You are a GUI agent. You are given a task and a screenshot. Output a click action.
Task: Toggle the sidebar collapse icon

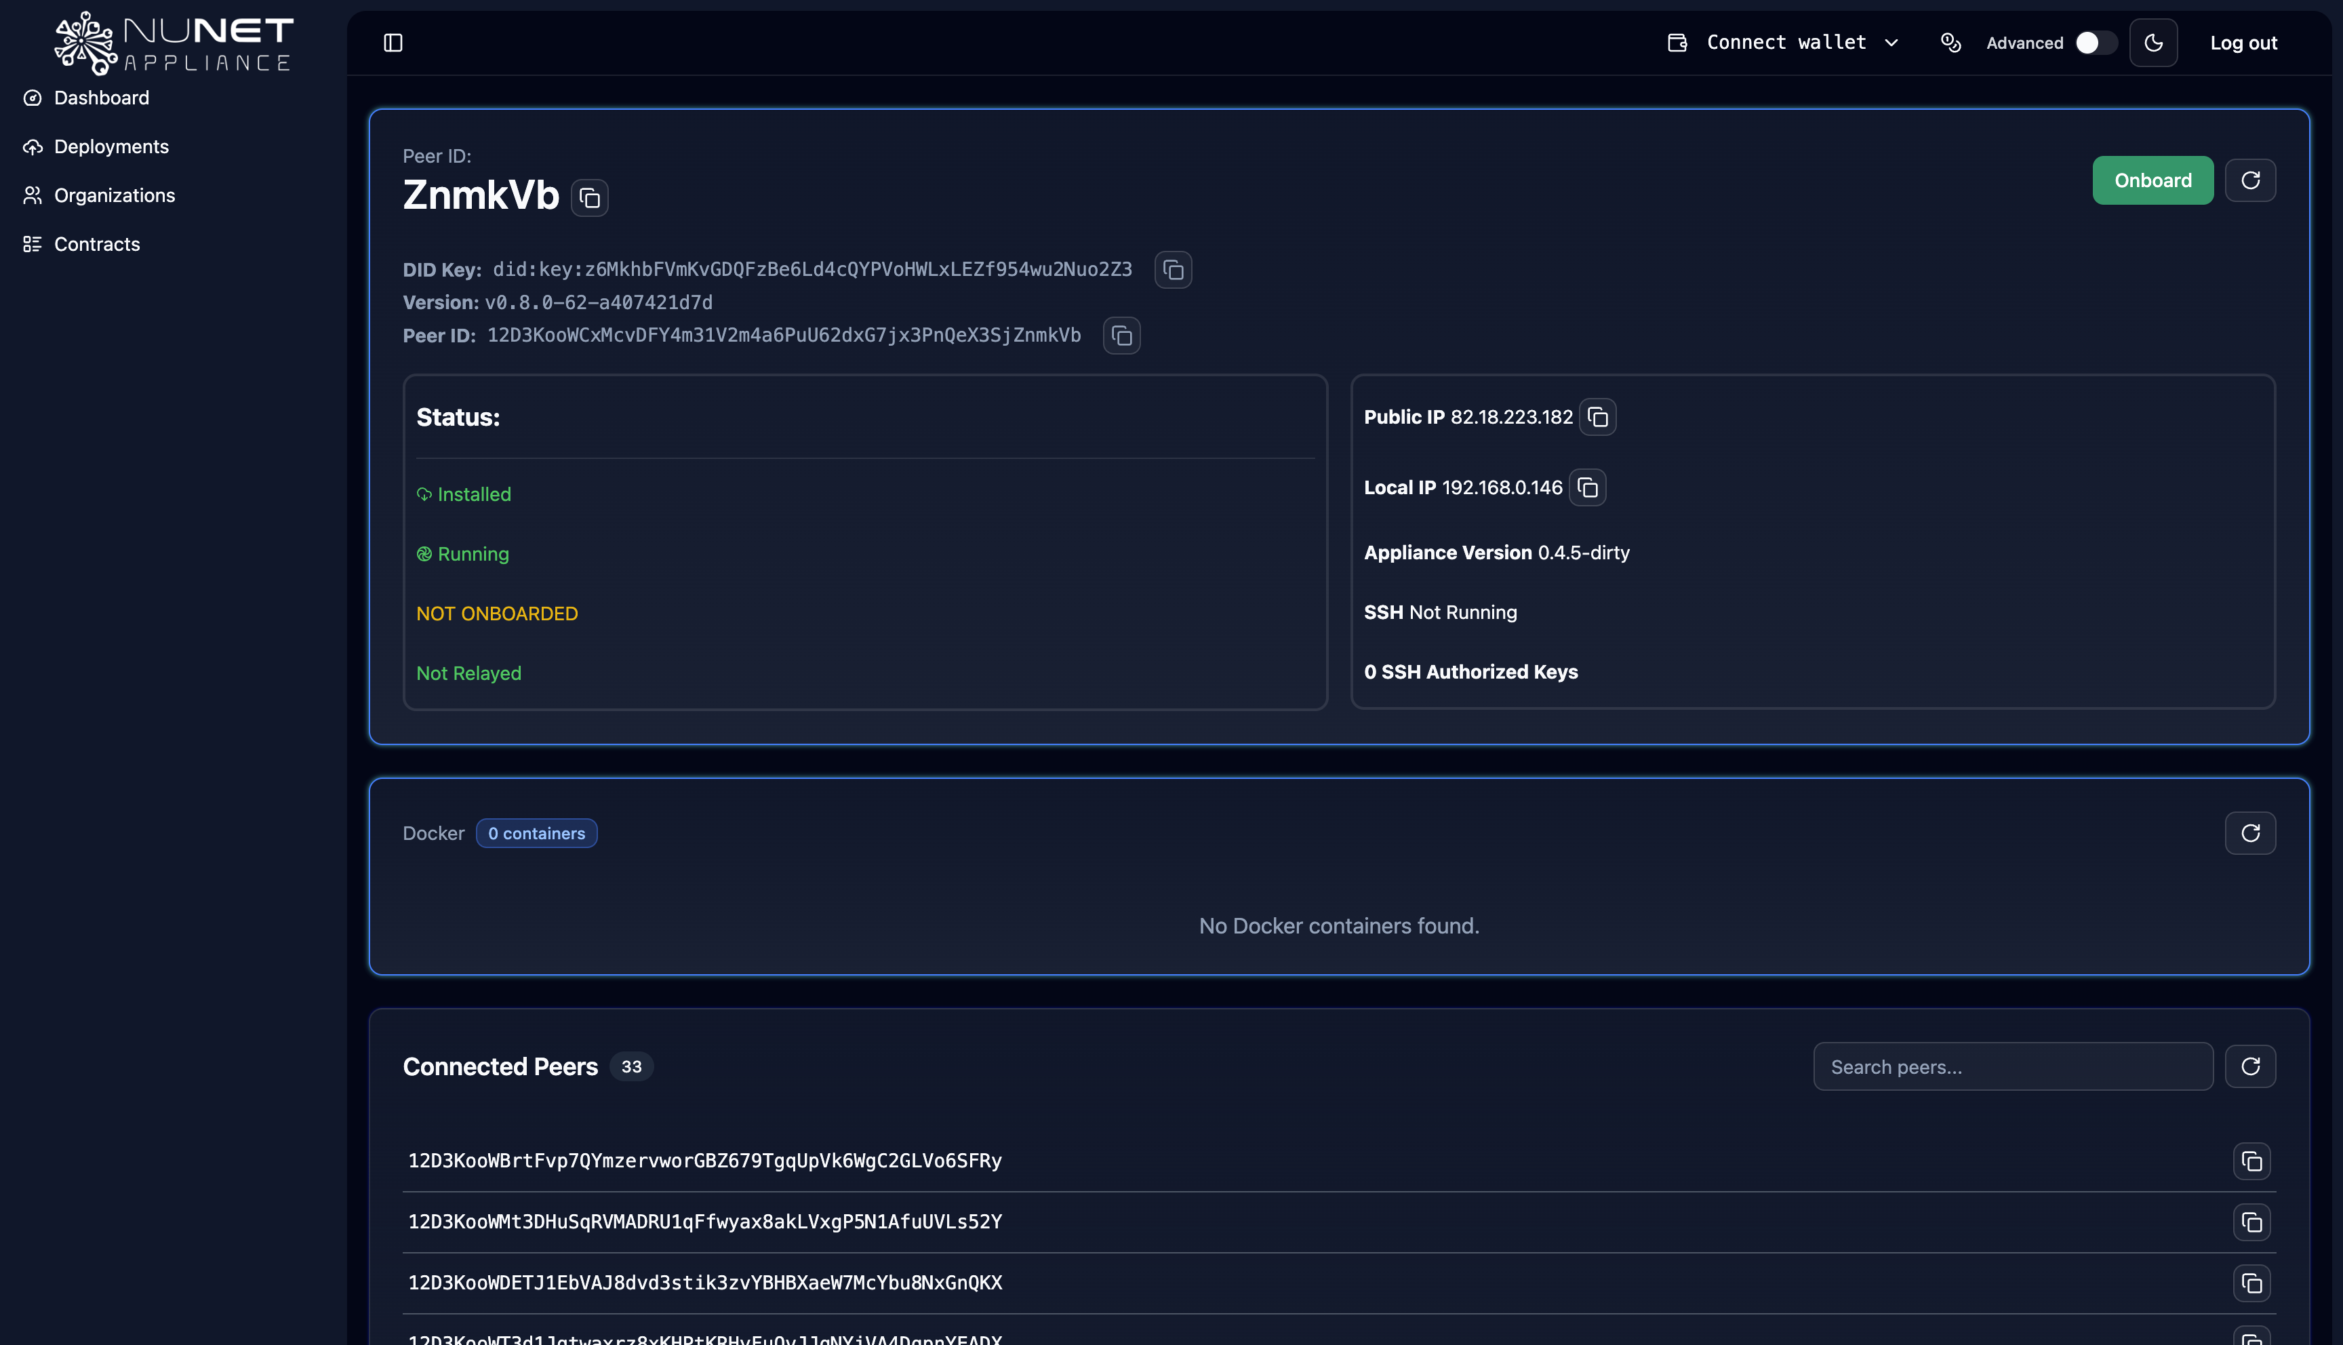coord(393,43)
